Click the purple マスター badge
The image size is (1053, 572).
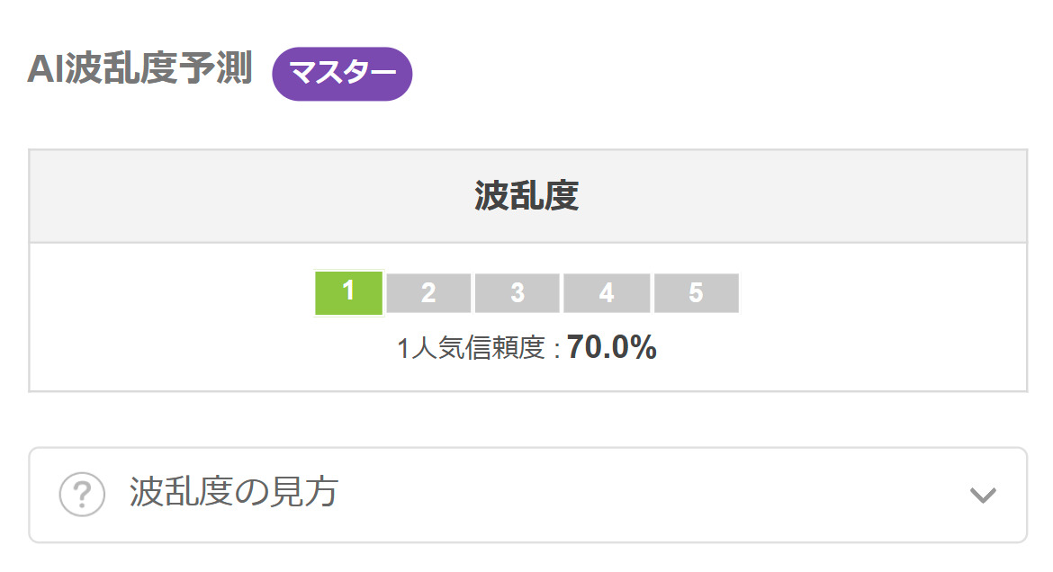342,74
